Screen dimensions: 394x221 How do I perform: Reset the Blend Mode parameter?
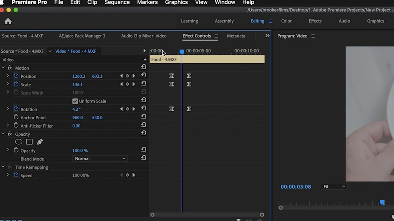coord(143,158)
